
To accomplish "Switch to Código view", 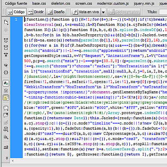I will [x=16, y=12].
